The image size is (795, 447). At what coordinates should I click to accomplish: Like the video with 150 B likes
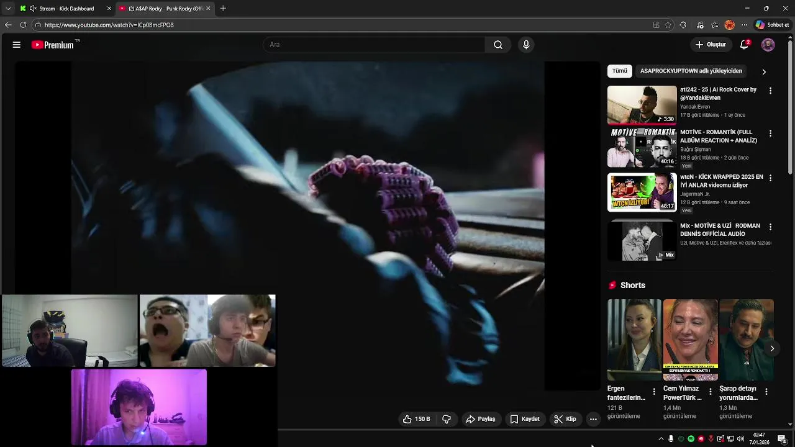[416, 419]
